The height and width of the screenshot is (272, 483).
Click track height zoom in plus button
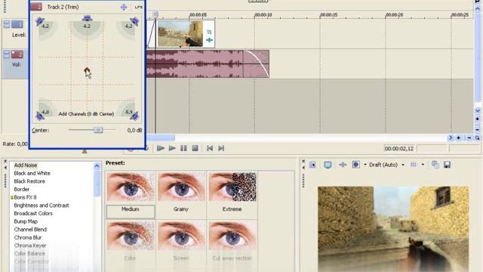click(x=478, y=119)
